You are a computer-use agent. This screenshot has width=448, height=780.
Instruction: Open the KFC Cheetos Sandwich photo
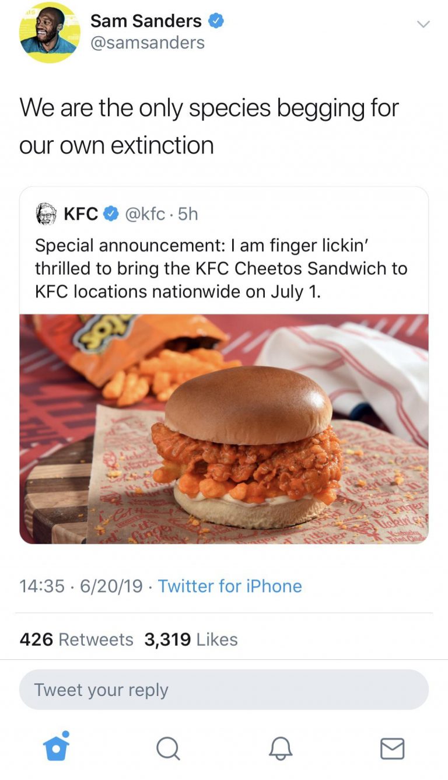[x=224, y=429]
